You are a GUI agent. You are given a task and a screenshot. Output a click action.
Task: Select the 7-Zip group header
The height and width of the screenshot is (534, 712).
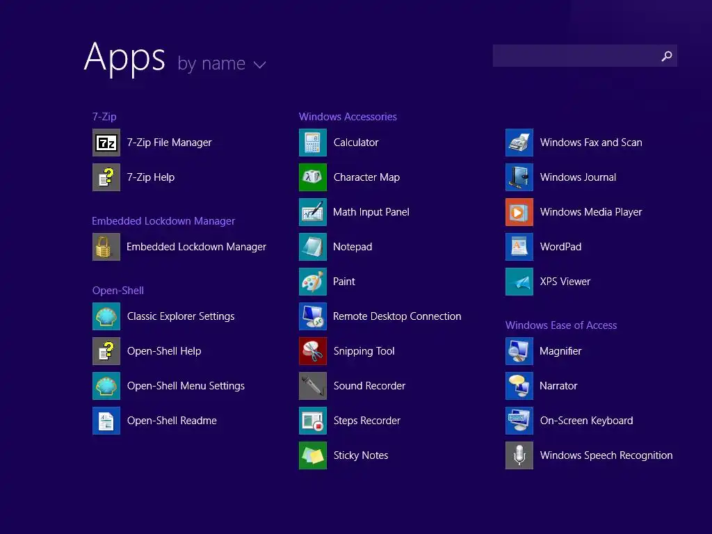tap(104, 117)
